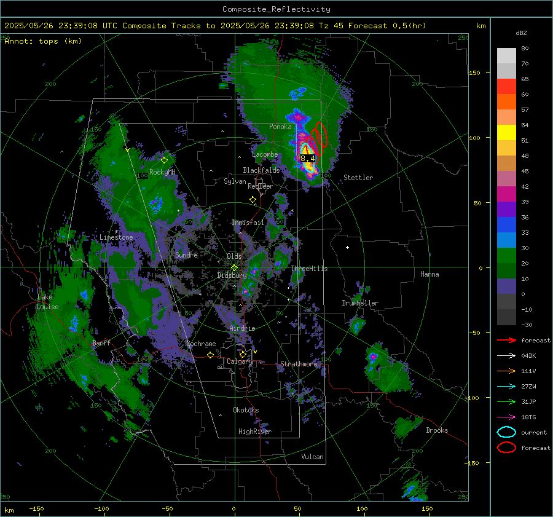Click the RockyMH location label

pyautogui.click(x=162, y=172)
